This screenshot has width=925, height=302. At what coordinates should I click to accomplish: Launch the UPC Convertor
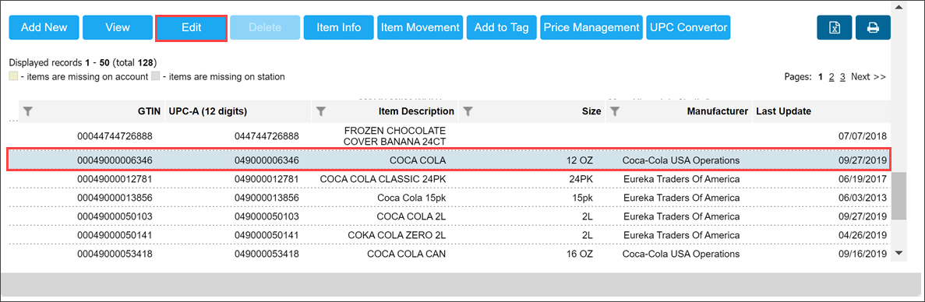[x=688, y=28]
